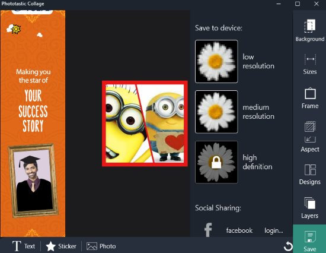The image size is (326, 253).
Task: Click the orange Success Story advertisement
Action: click(33, 124)
